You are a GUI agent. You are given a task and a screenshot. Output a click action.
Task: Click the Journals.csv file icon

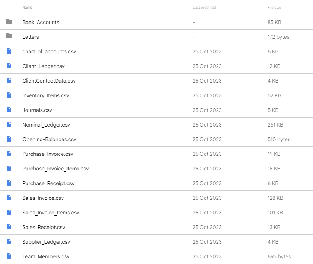point(9,110)
